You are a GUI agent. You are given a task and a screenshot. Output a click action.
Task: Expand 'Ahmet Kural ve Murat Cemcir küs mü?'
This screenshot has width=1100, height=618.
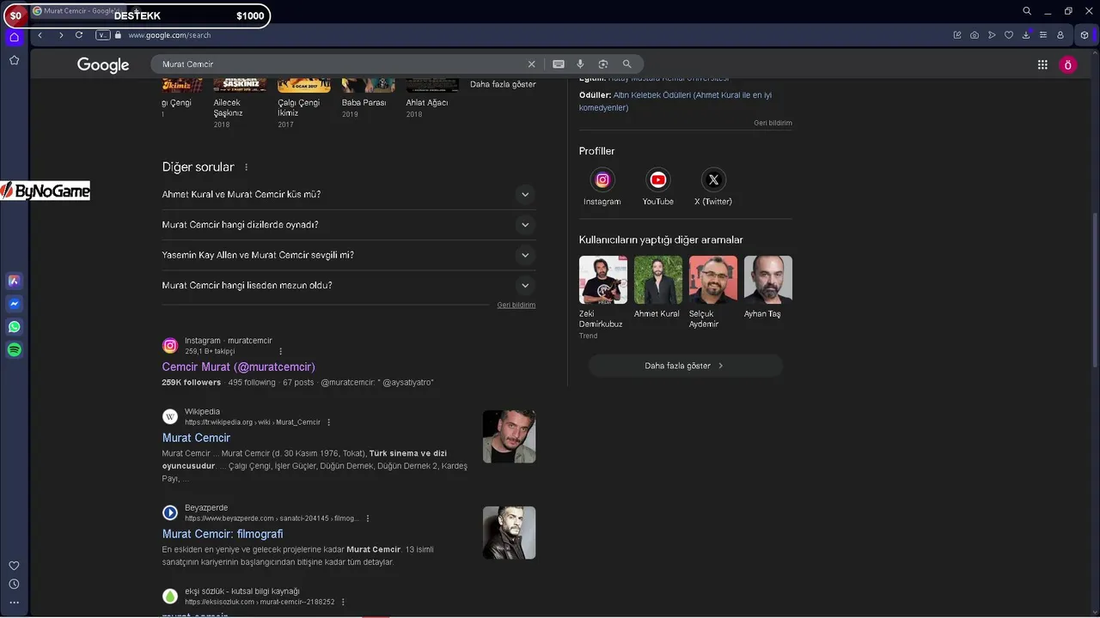click(349, 195)
